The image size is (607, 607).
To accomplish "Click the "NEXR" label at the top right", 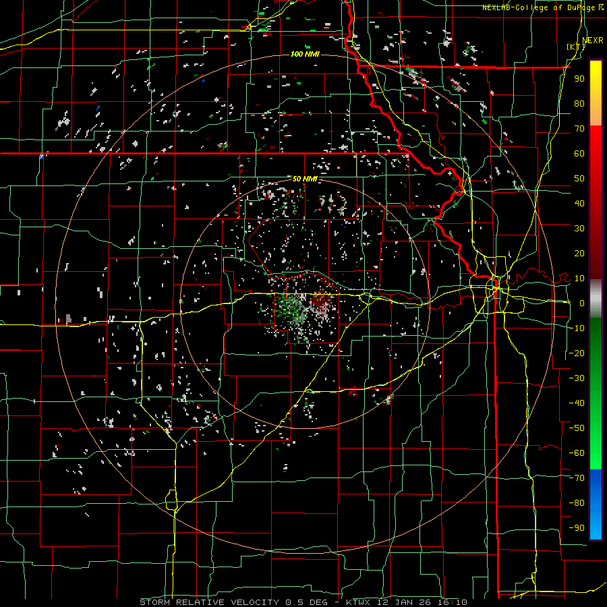I will [592, 40].
